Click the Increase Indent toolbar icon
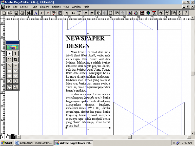 pyautogui.click(x=91, y=13)
